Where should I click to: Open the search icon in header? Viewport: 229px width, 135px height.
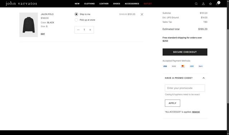point(196,4)
